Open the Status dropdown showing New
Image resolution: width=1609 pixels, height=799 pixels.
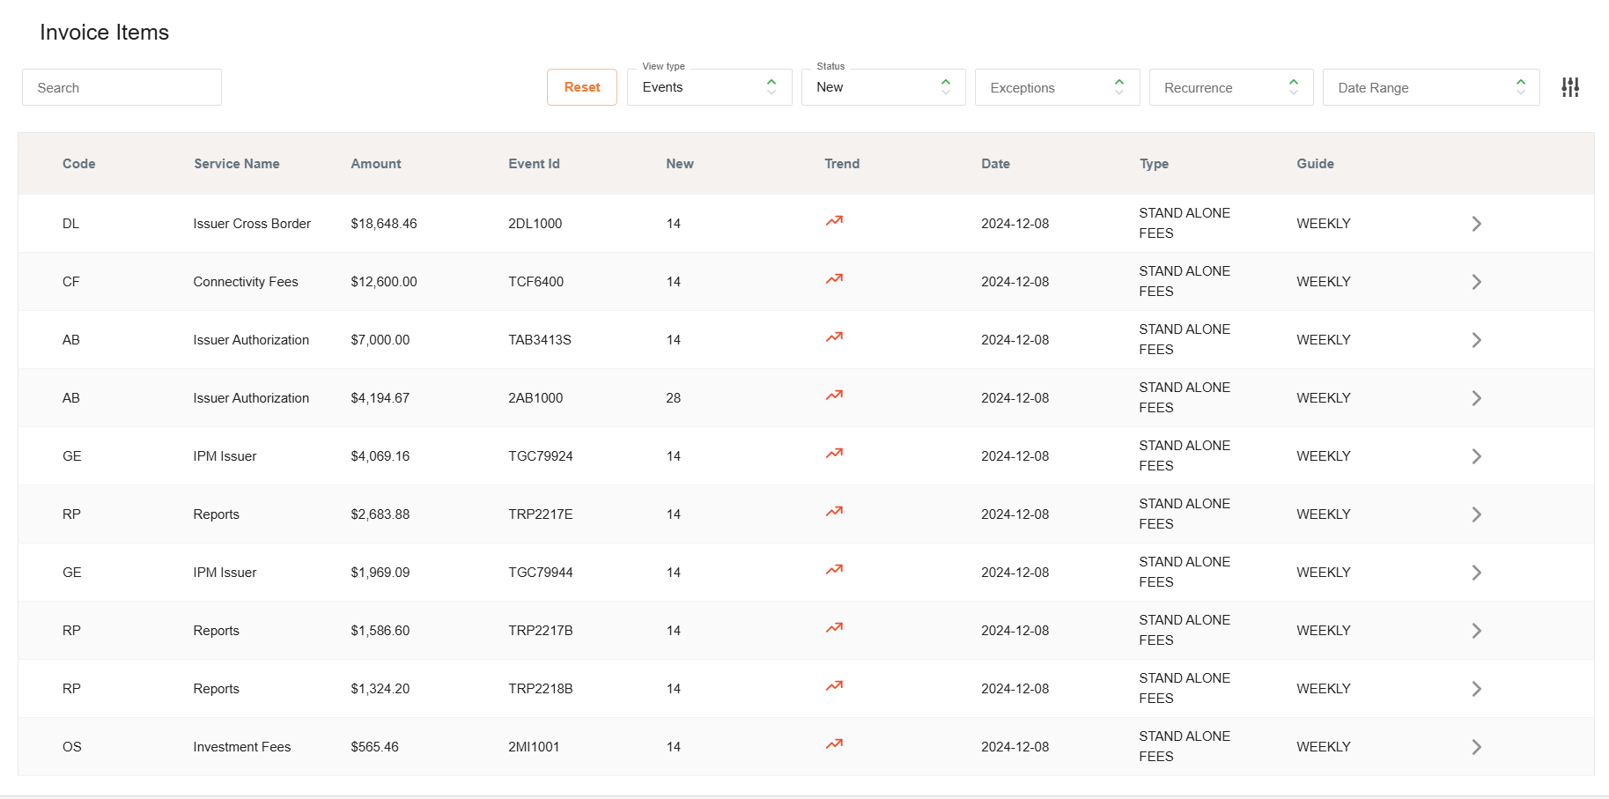point(883,87)
